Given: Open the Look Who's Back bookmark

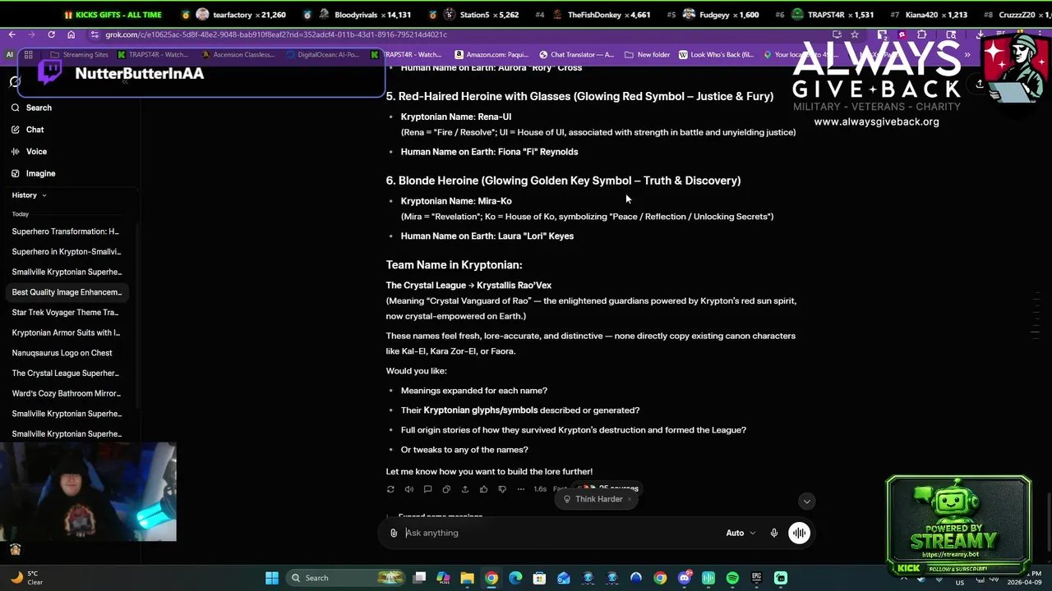Looking at the screenshot, I should tap(716, 55).
